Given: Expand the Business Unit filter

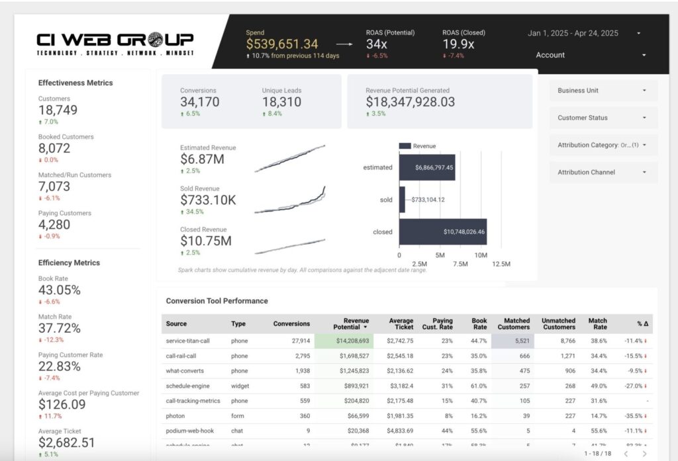Looking at the screenshot, I should [603, 90].
